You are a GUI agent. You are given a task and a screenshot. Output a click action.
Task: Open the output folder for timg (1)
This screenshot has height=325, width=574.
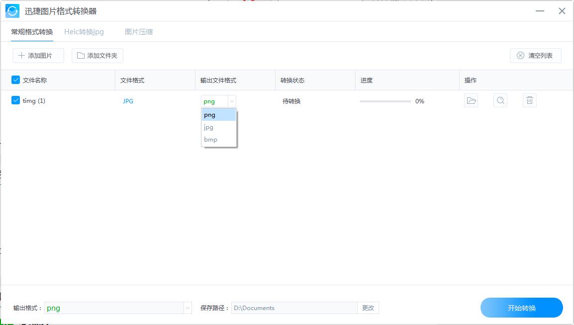click(471, 100)
